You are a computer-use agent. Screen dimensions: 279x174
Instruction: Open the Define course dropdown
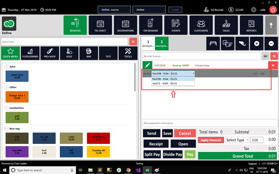click(114, 9)
